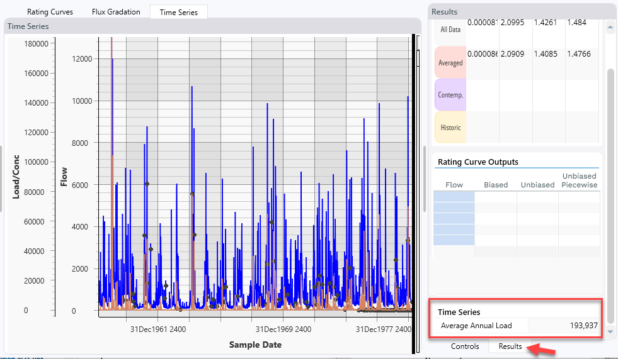Select the pink Averaged row label
This screenshot has height=359, width=618.
coord(450,63)
